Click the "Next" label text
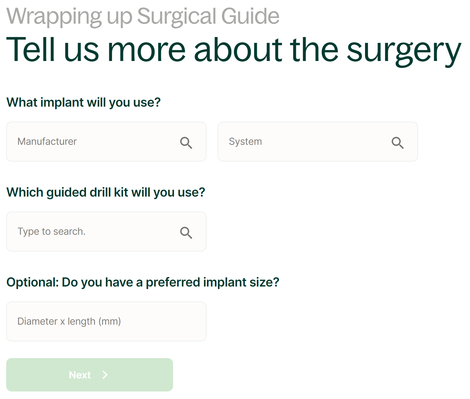The height and width of the screenshot is (399, 470). click(80, 375)
